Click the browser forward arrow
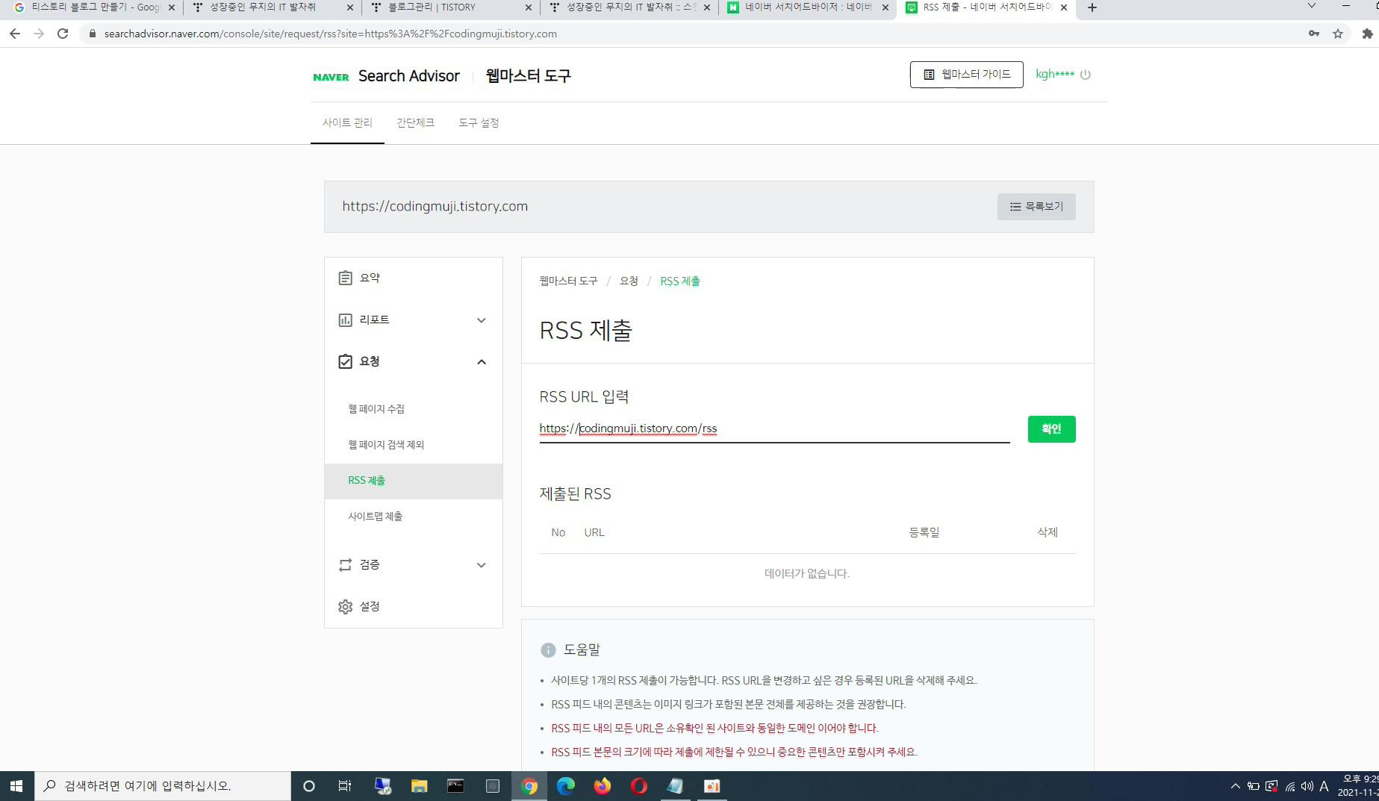Screen dimensions: 1379x801 point(39,34)
